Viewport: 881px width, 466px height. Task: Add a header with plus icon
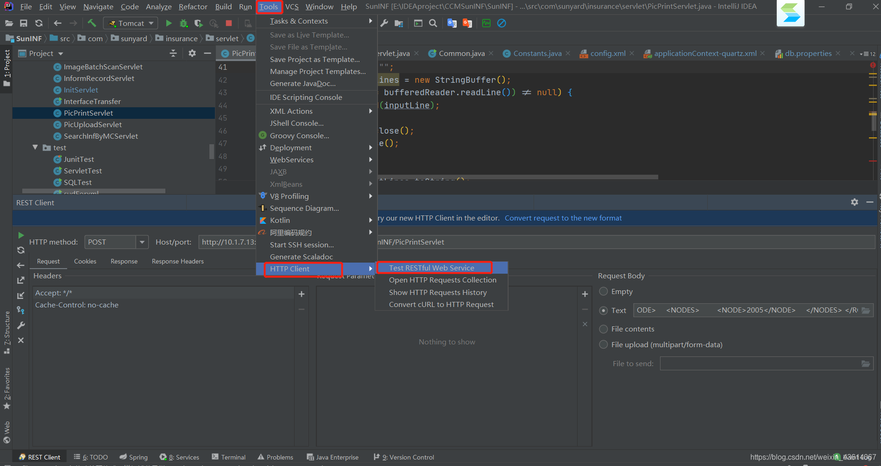click(x=302, y=294)
